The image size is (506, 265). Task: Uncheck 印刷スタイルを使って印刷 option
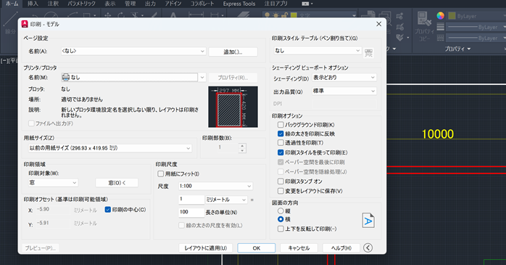click(x=281, y=152)
